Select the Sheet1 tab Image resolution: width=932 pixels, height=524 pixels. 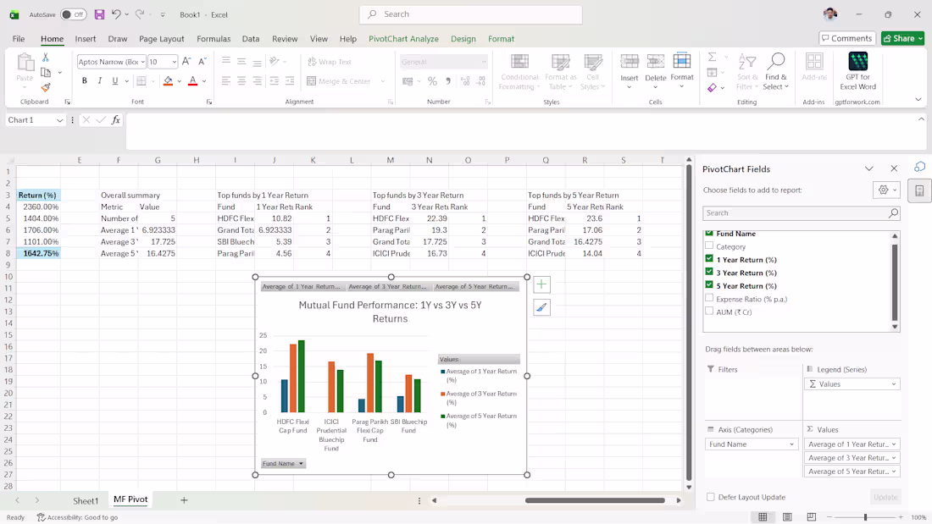tap(86, 501)
